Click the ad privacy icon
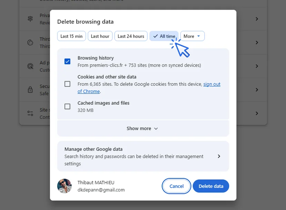Screen dimensions: 286x210 tap(30, 66)
